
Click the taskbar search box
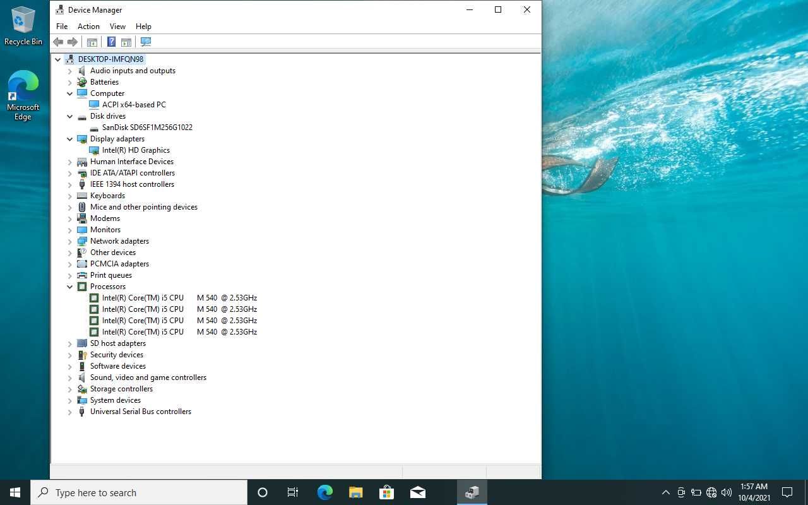pos(139,492)
